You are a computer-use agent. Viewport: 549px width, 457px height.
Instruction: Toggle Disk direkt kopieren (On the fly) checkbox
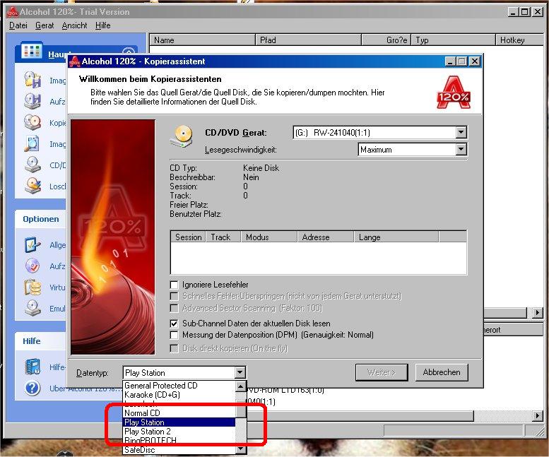pyautogui.click(x=174, y=348)
